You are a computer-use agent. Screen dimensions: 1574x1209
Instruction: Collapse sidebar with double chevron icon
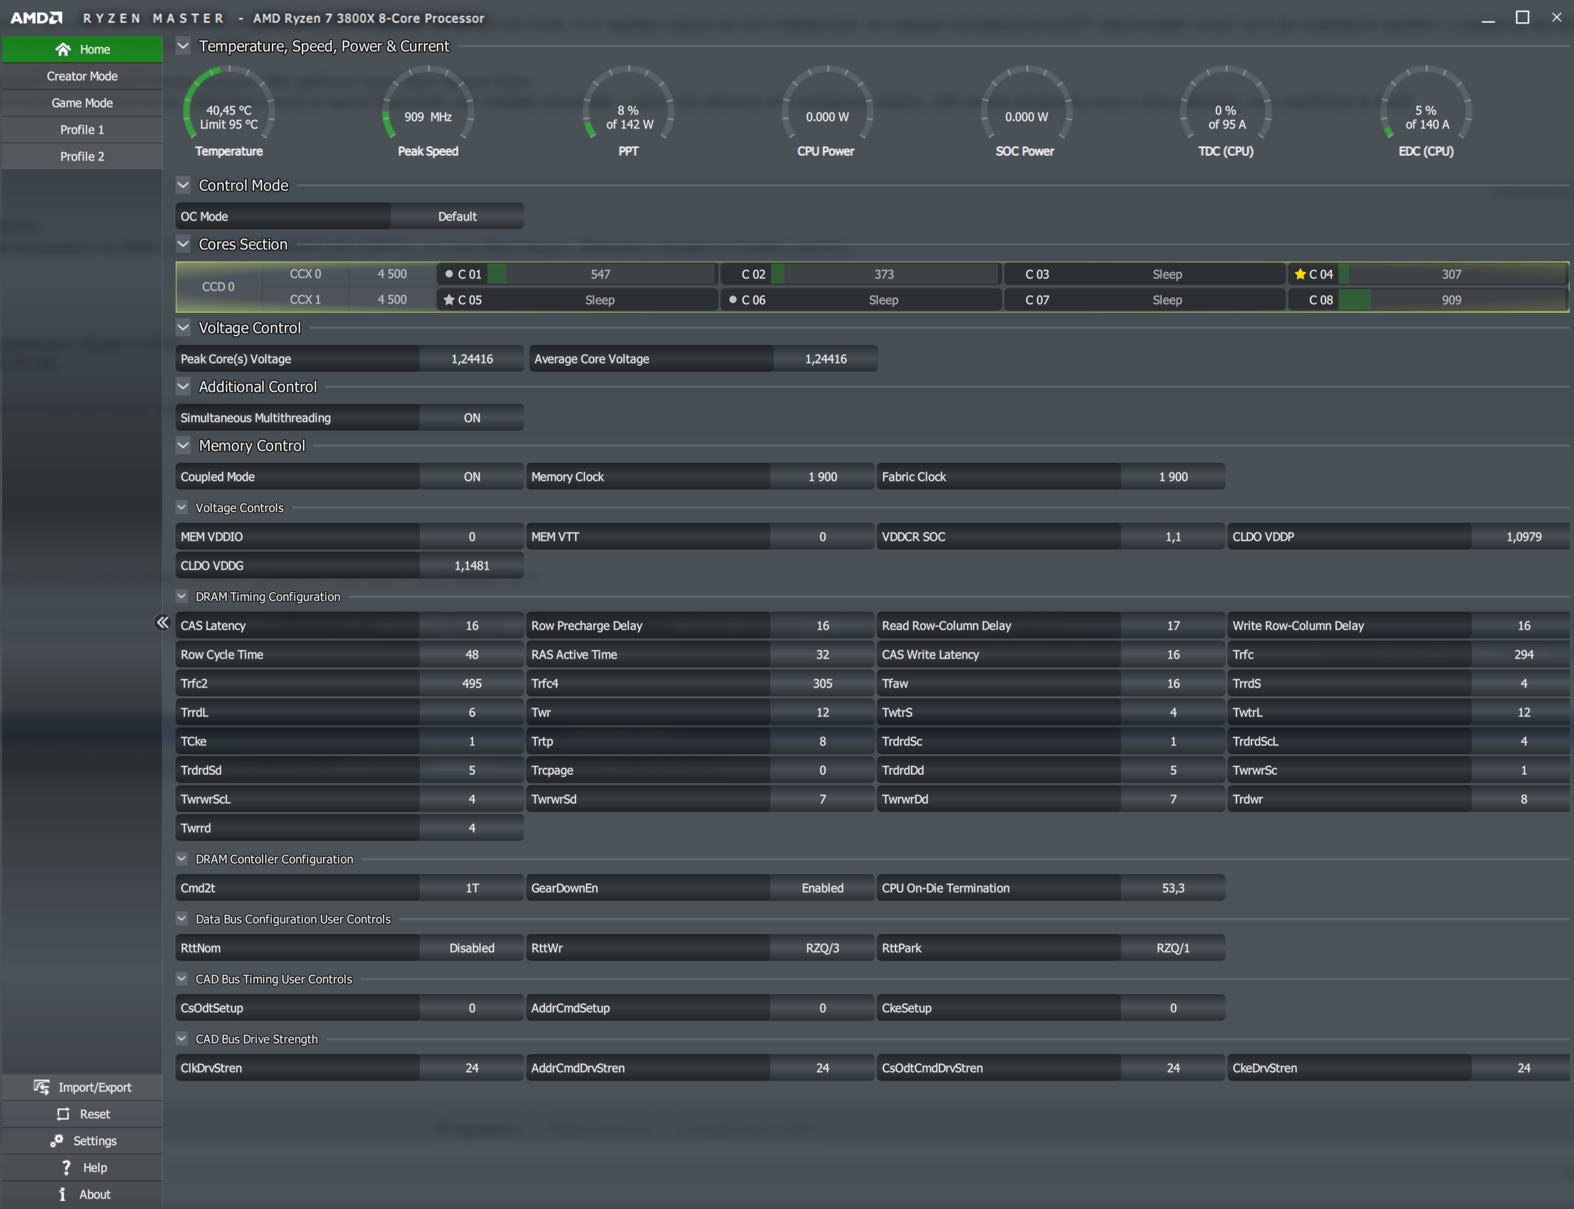[x=163, y=623]
